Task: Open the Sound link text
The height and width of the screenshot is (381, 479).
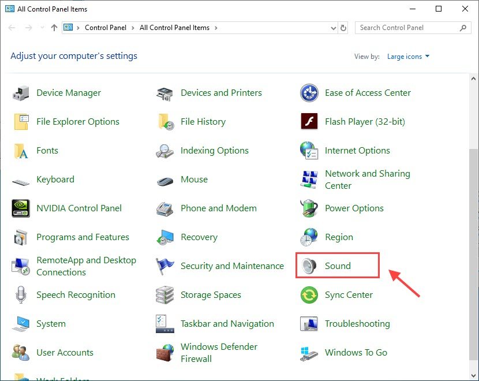Action: tap(338, 266)
